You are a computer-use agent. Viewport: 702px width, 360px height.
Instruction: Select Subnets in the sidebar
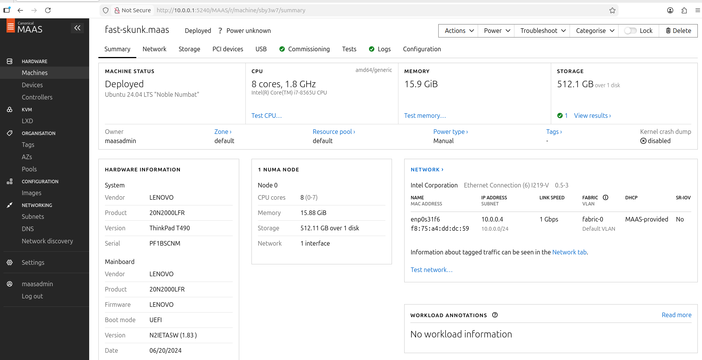click(x=33, y=217)
